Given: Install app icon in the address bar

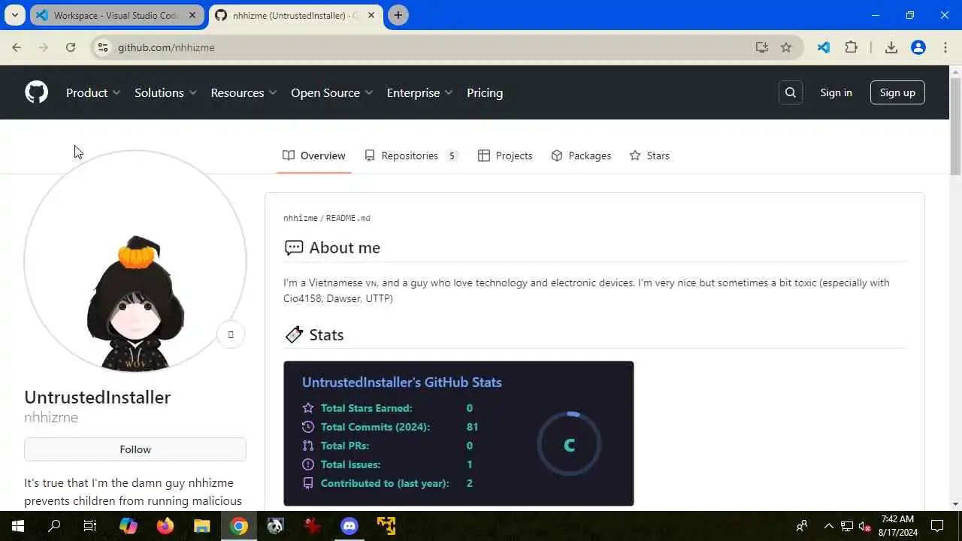Looking at the screenshot, I should pyautogui.click(x=762, y=47).
